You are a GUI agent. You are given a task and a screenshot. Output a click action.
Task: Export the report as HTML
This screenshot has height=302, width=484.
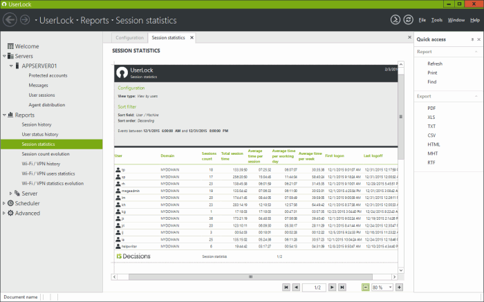[x=434, y=144]
